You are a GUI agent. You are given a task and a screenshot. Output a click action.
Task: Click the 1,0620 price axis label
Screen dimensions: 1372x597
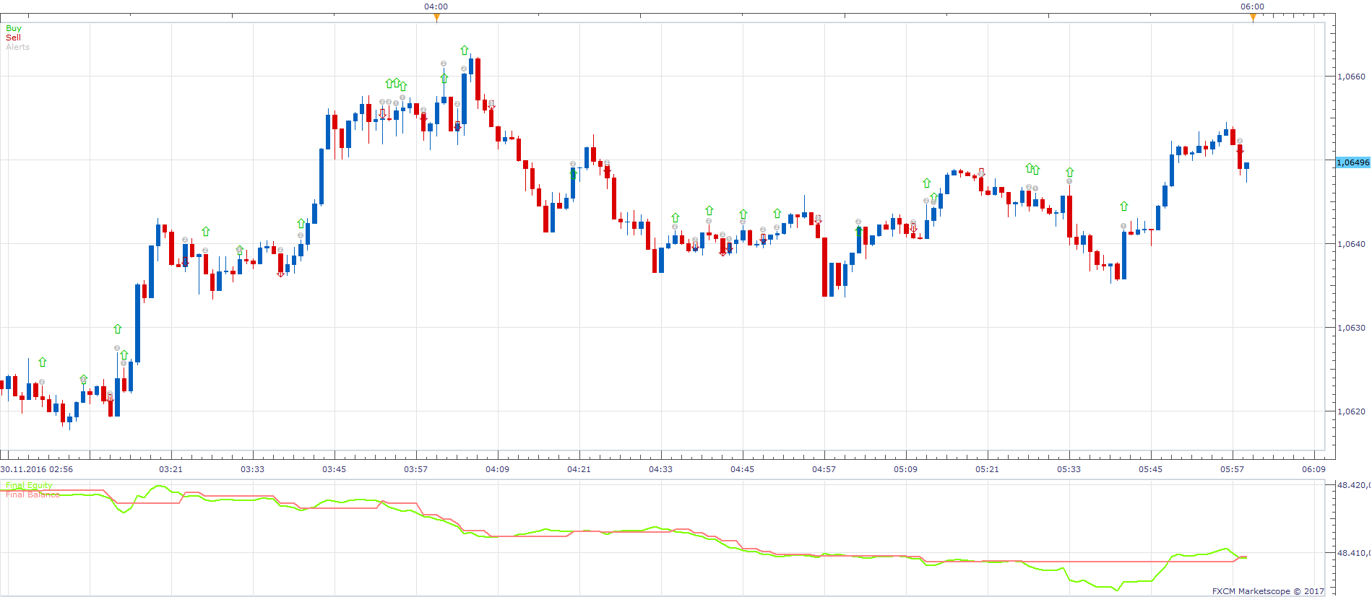tap(1352, 411)
